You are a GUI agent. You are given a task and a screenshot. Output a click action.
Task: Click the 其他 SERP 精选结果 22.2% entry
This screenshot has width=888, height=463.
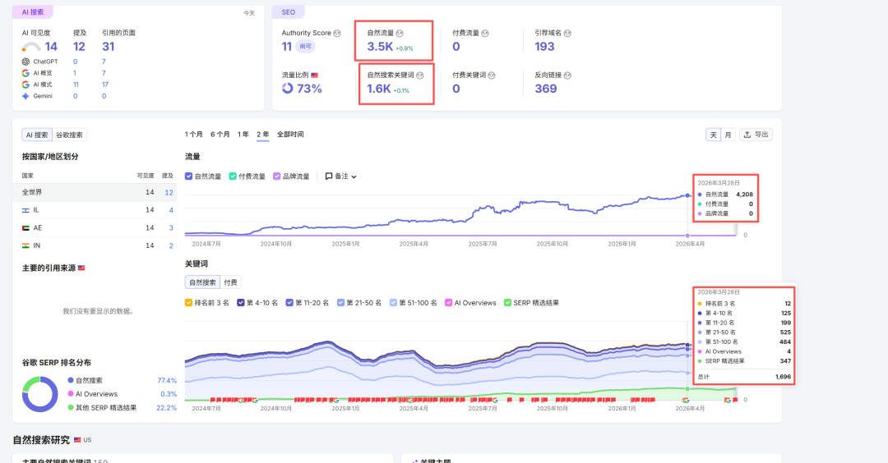point(122,408)
